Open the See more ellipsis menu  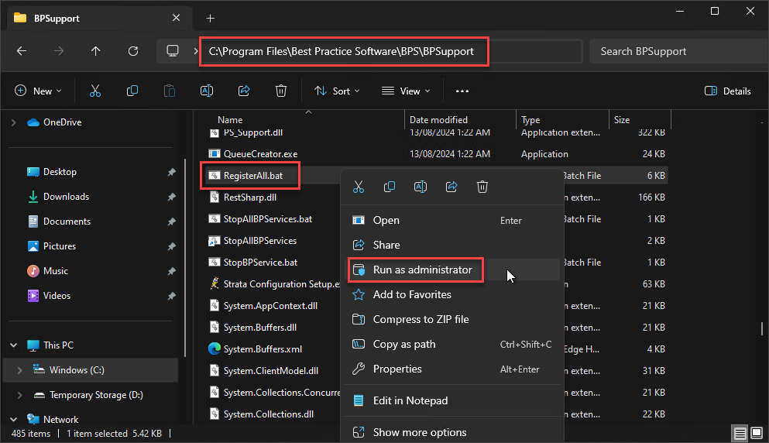coord(462,91)
